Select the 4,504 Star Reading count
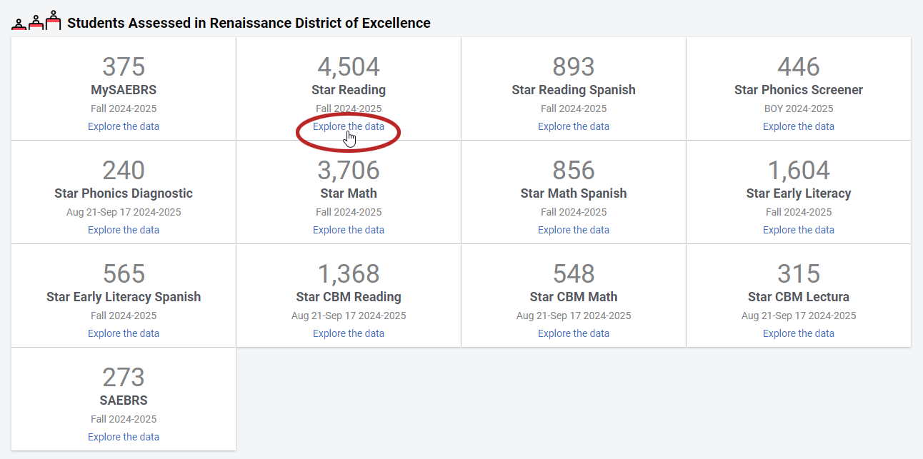Image resolution: width=923 pixels, height=459 pixels. coord(349,66)
